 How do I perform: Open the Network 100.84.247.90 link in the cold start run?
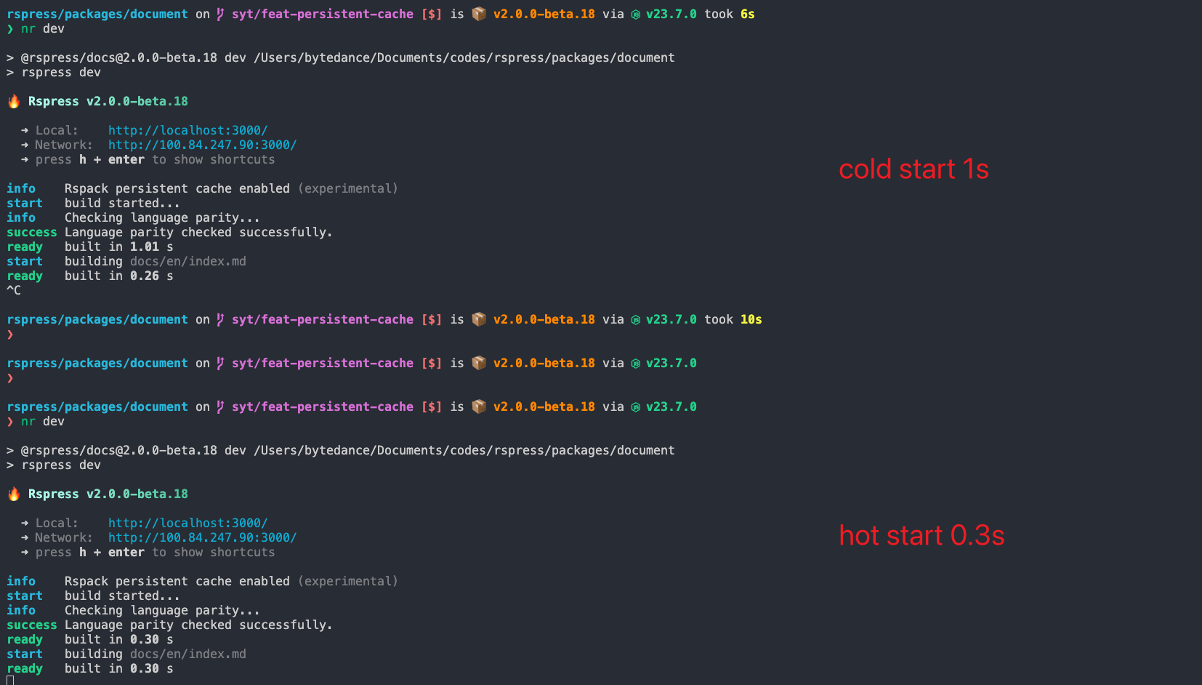(x=202, y=145)
